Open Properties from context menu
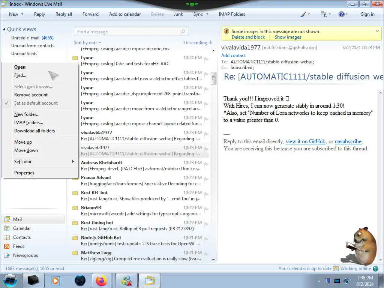Screen dimensions: 384x288 [24, 173]
